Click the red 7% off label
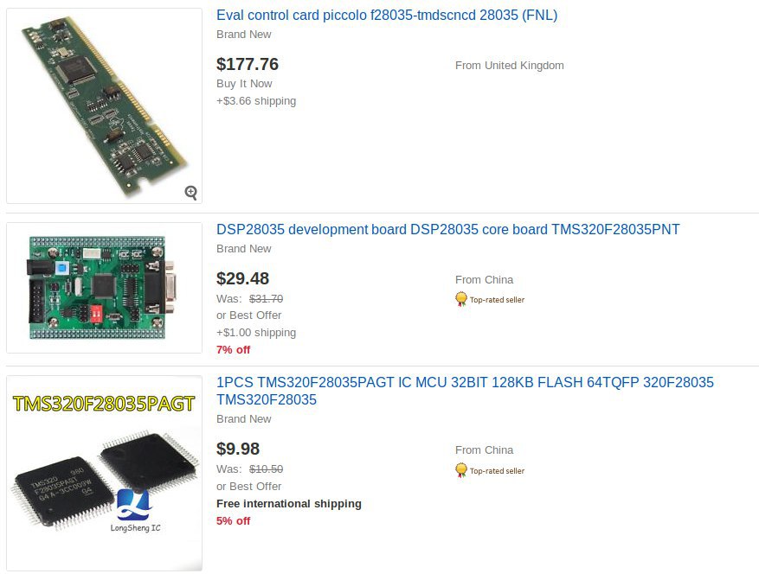The width and height of the screenshot is (759, 580). pos(234,349)
